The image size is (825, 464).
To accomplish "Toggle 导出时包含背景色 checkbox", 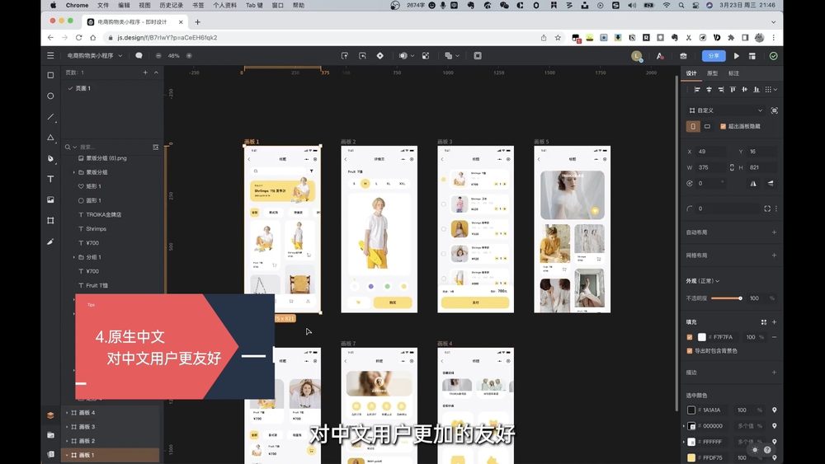I will tap(689, 350).
